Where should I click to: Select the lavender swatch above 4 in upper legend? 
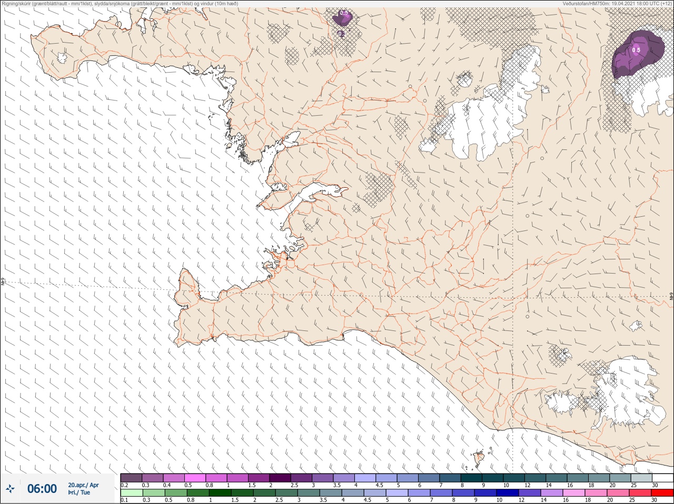pyautogui.click(x=366, y=477)
